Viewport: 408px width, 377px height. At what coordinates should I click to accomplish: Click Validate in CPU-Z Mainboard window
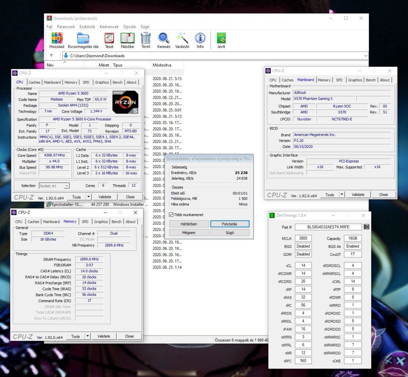pos(358,195)
